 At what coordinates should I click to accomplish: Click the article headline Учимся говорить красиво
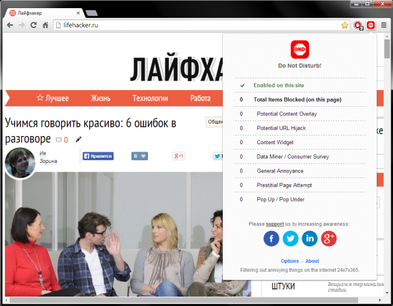pyautogui.click(x=90, y=131)
